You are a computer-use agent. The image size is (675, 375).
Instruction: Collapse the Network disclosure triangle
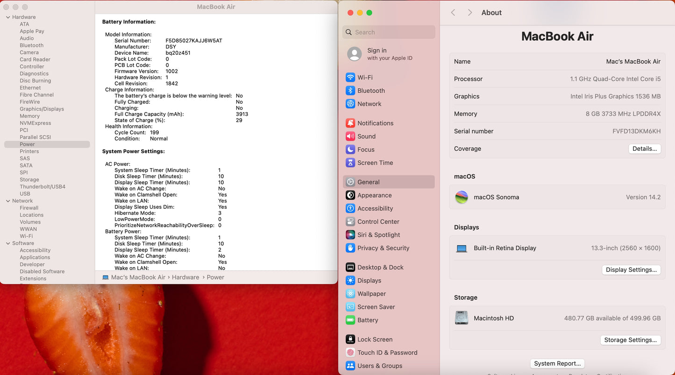8,201
